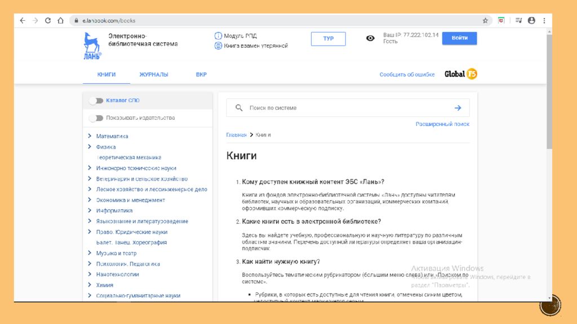Expand Право. Юридические науки category
The image size is (577, 324).
pos(90,232)
